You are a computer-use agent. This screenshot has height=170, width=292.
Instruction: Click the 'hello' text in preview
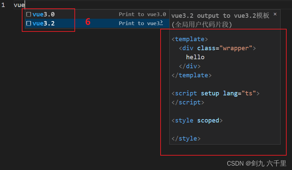195,57
